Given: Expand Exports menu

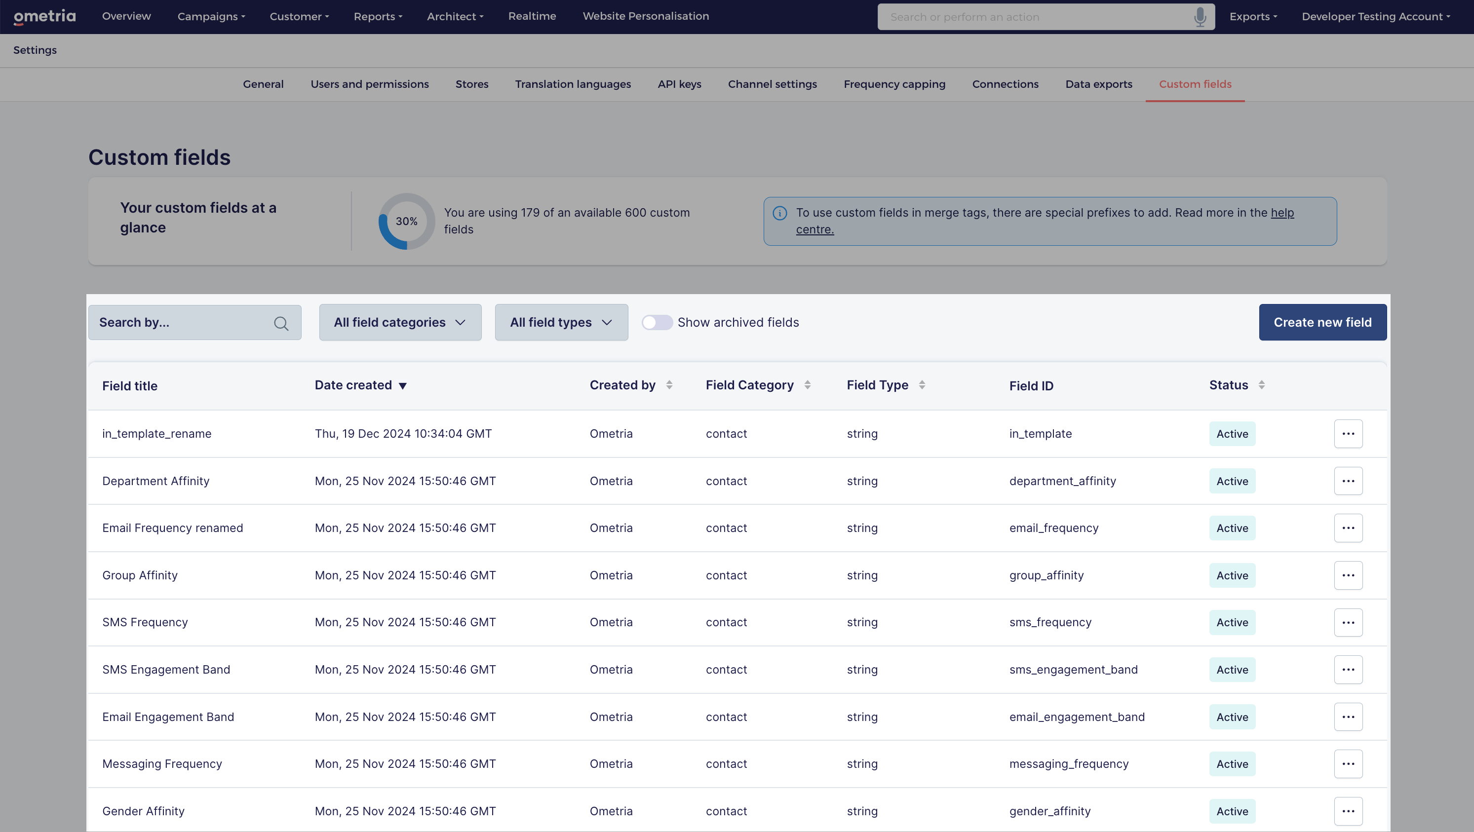Looking at the screenshot, I should (1253, 17).
